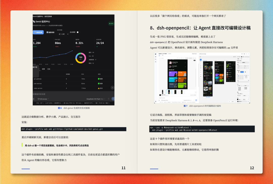Click page number 11
This screenshot has width=273, height=184.
point(123,168)
